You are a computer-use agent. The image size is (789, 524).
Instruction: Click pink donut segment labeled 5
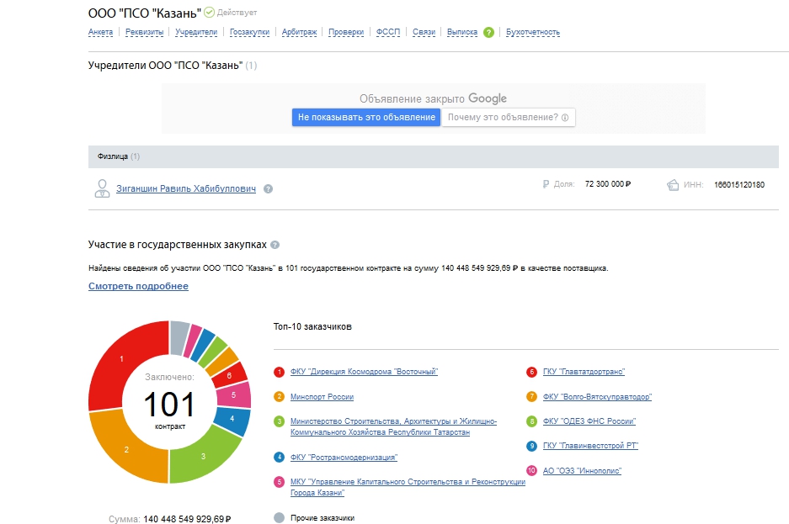point(234,395)
